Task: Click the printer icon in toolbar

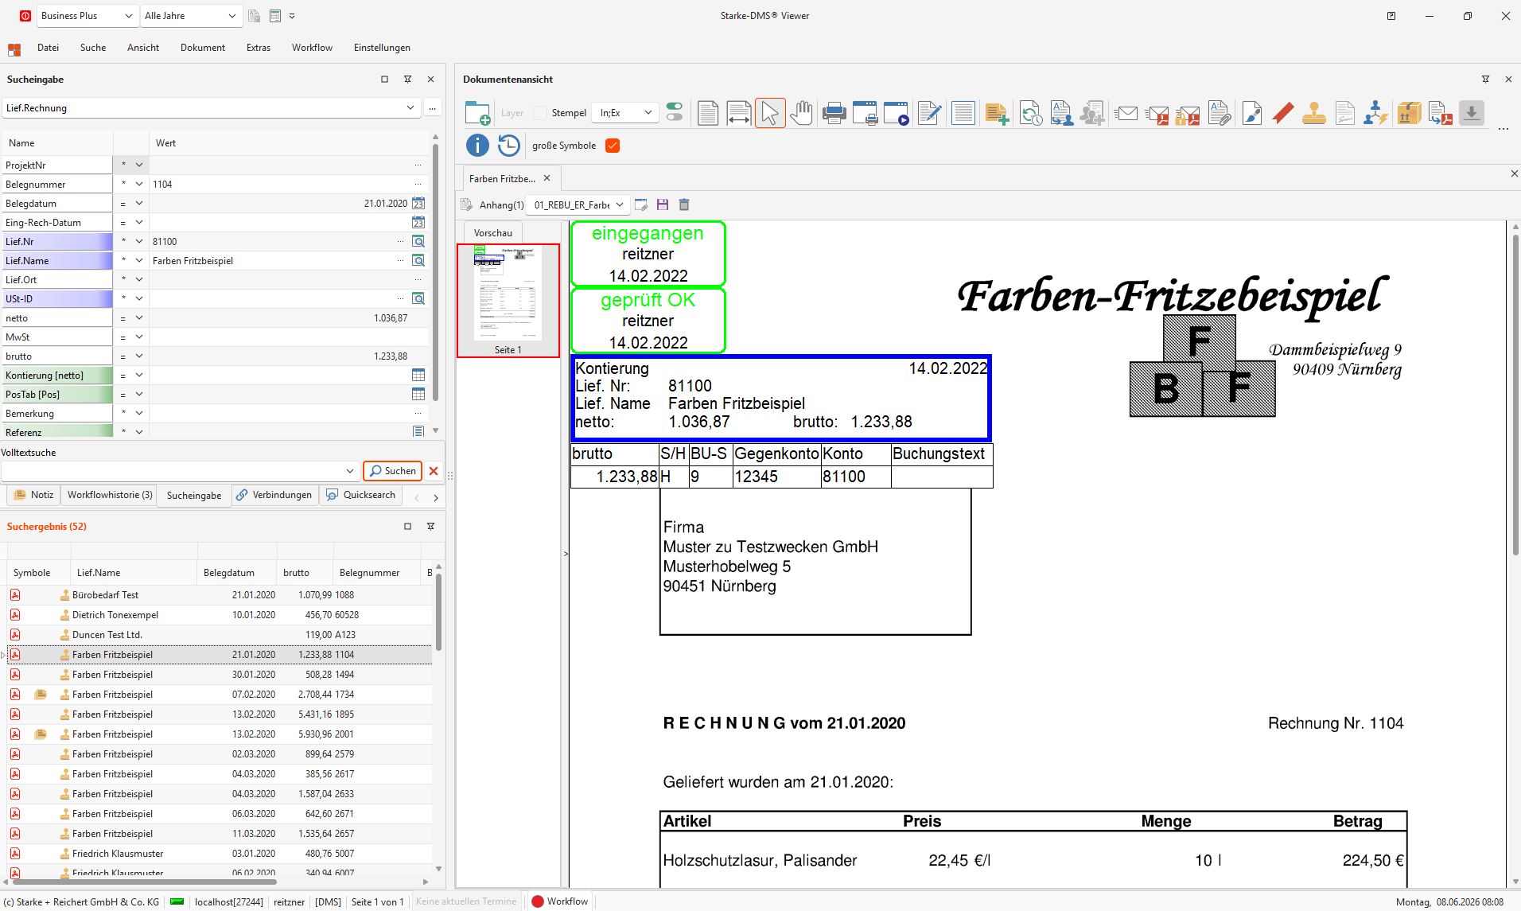Action: coord(834,113)
